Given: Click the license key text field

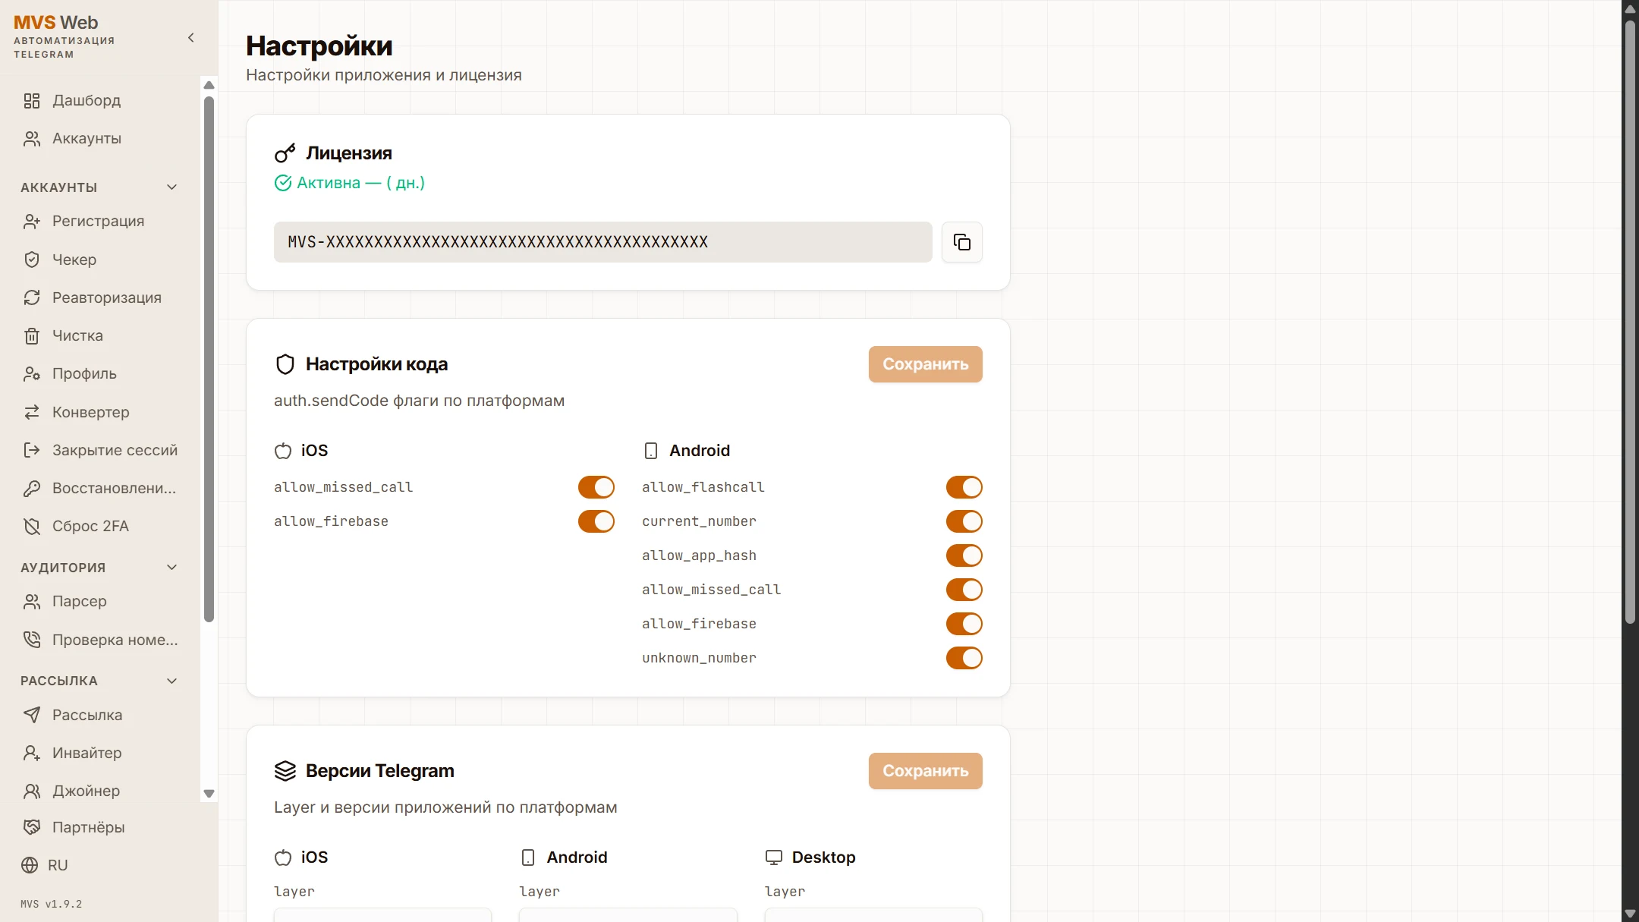Looking at the screenshot, I should pos(602,242).
